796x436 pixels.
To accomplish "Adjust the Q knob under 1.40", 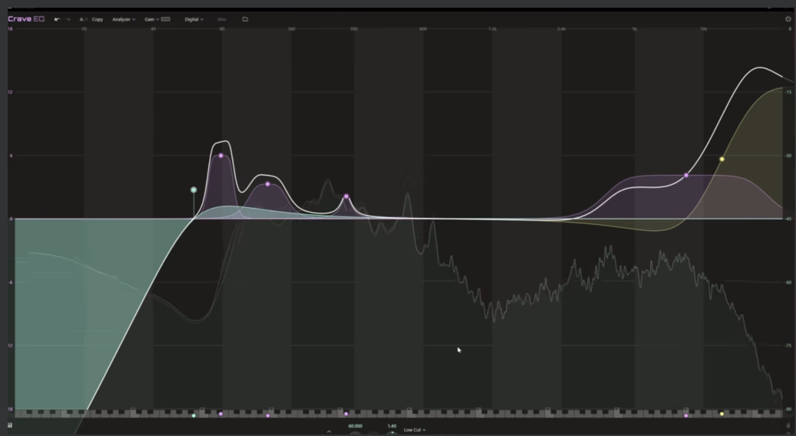I will click(x=392, y=434).
